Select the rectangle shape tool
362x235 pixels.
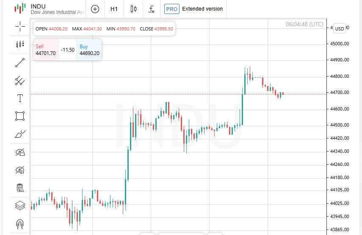pos(20,116)
